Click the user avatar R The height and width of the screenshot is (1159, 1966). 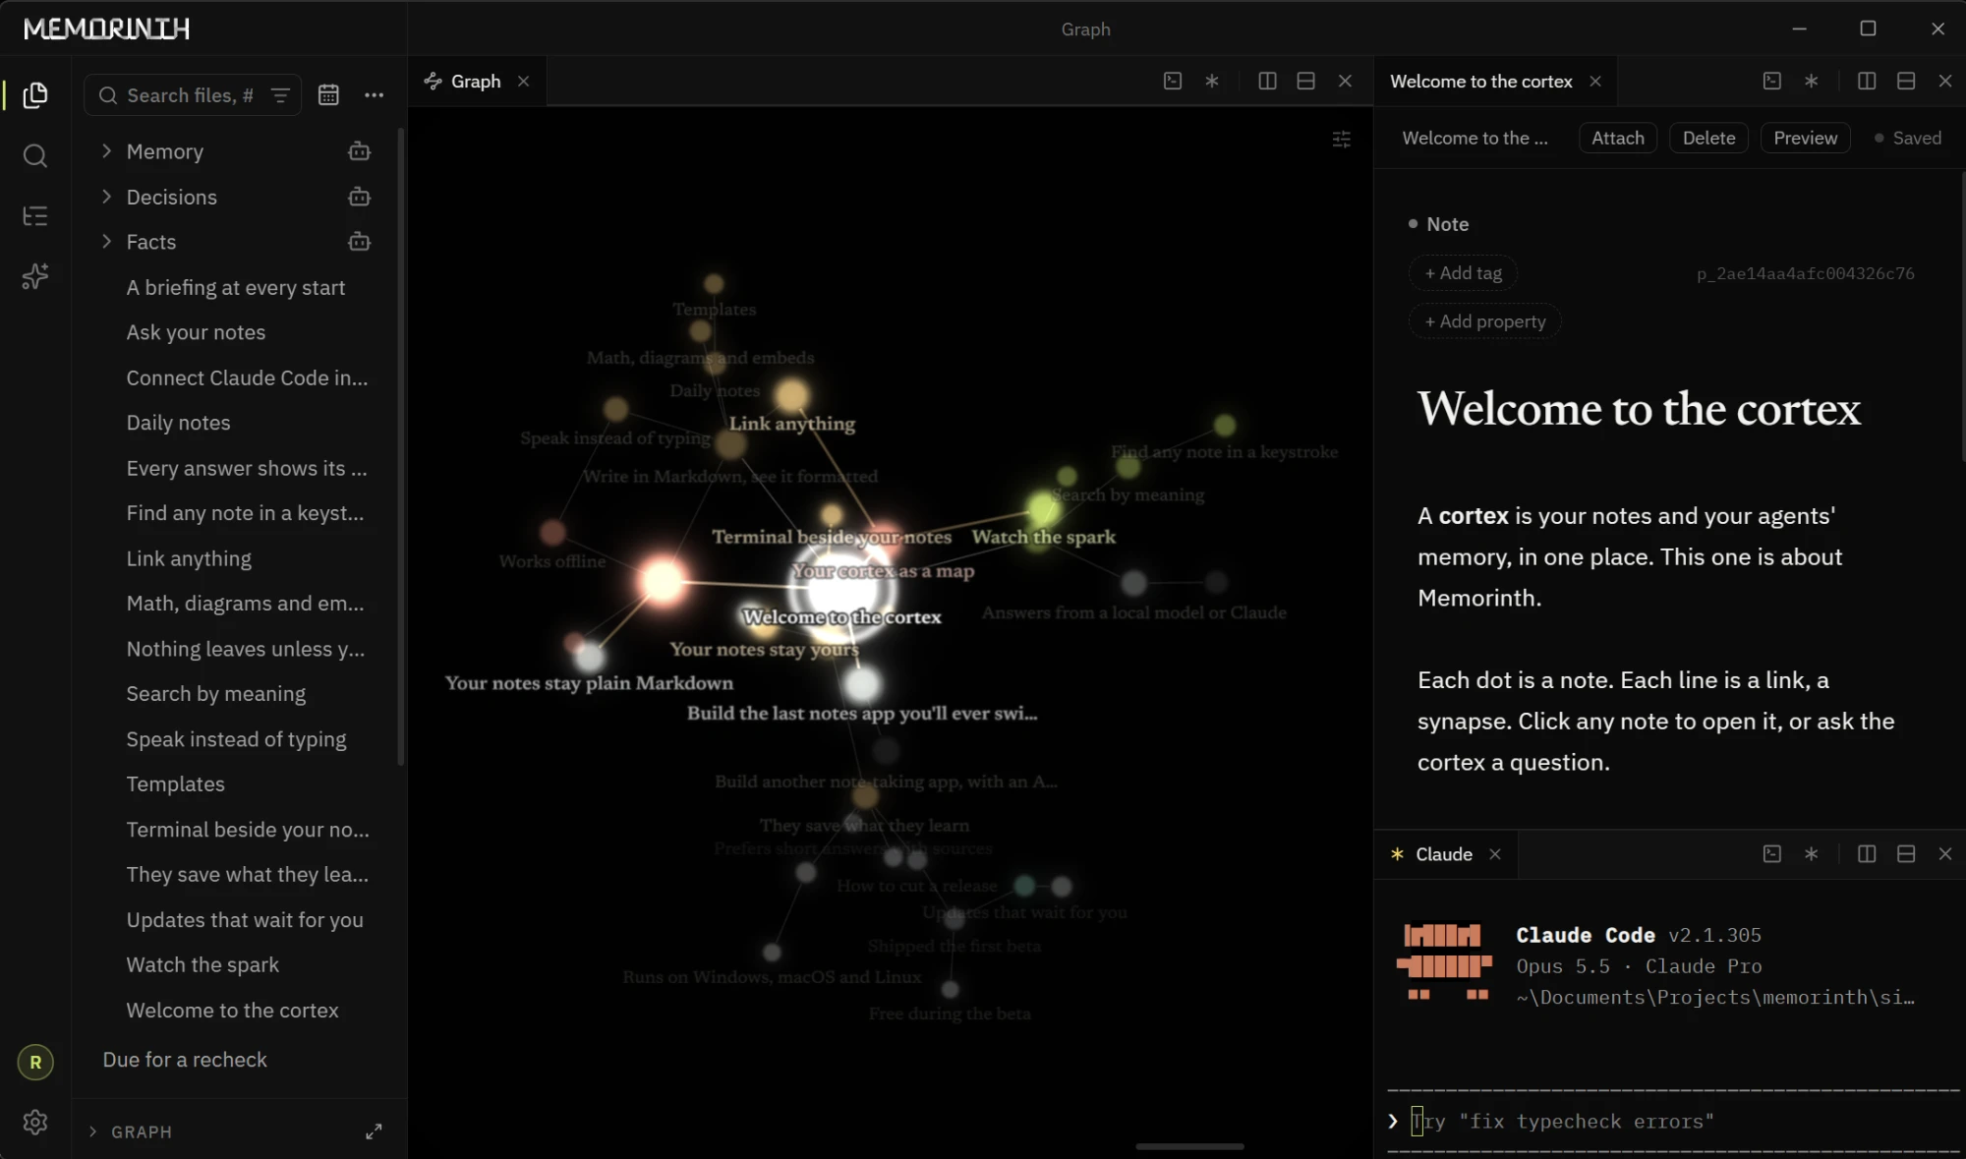[x=35, y=1062]
